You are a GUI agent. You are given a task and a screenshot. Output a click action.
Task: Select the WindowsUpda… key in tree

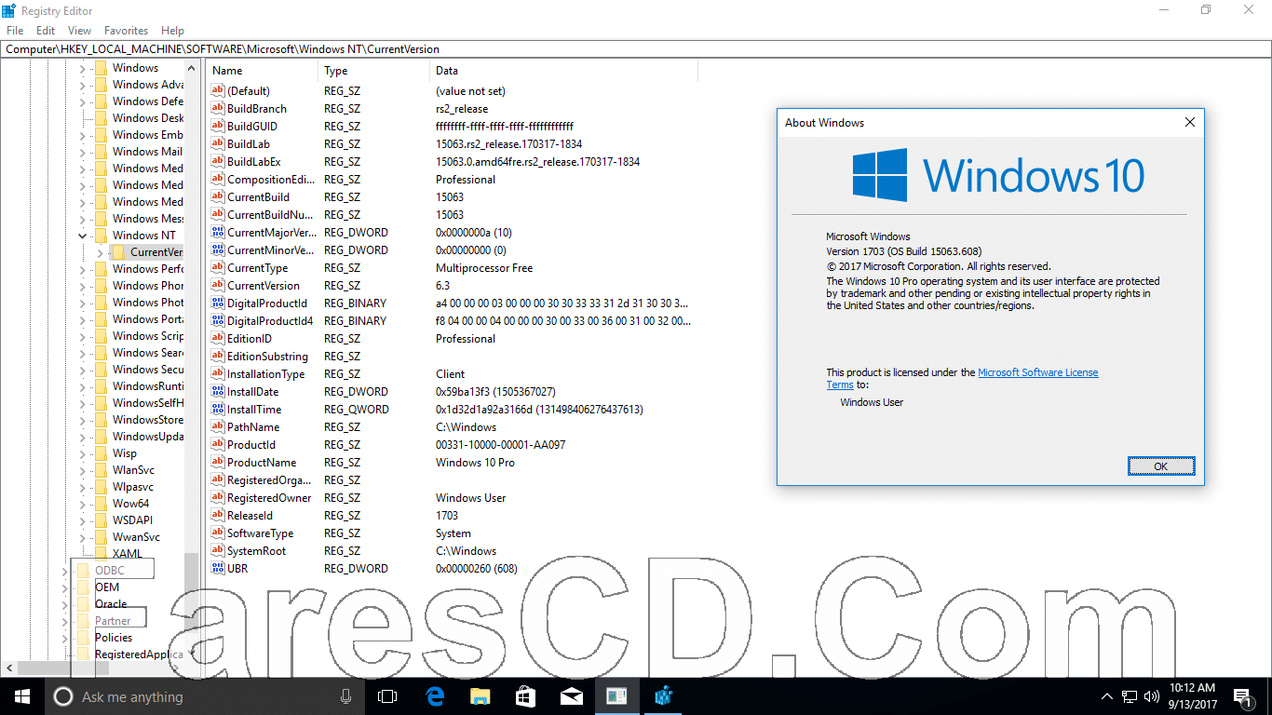(x=148, y=437)
